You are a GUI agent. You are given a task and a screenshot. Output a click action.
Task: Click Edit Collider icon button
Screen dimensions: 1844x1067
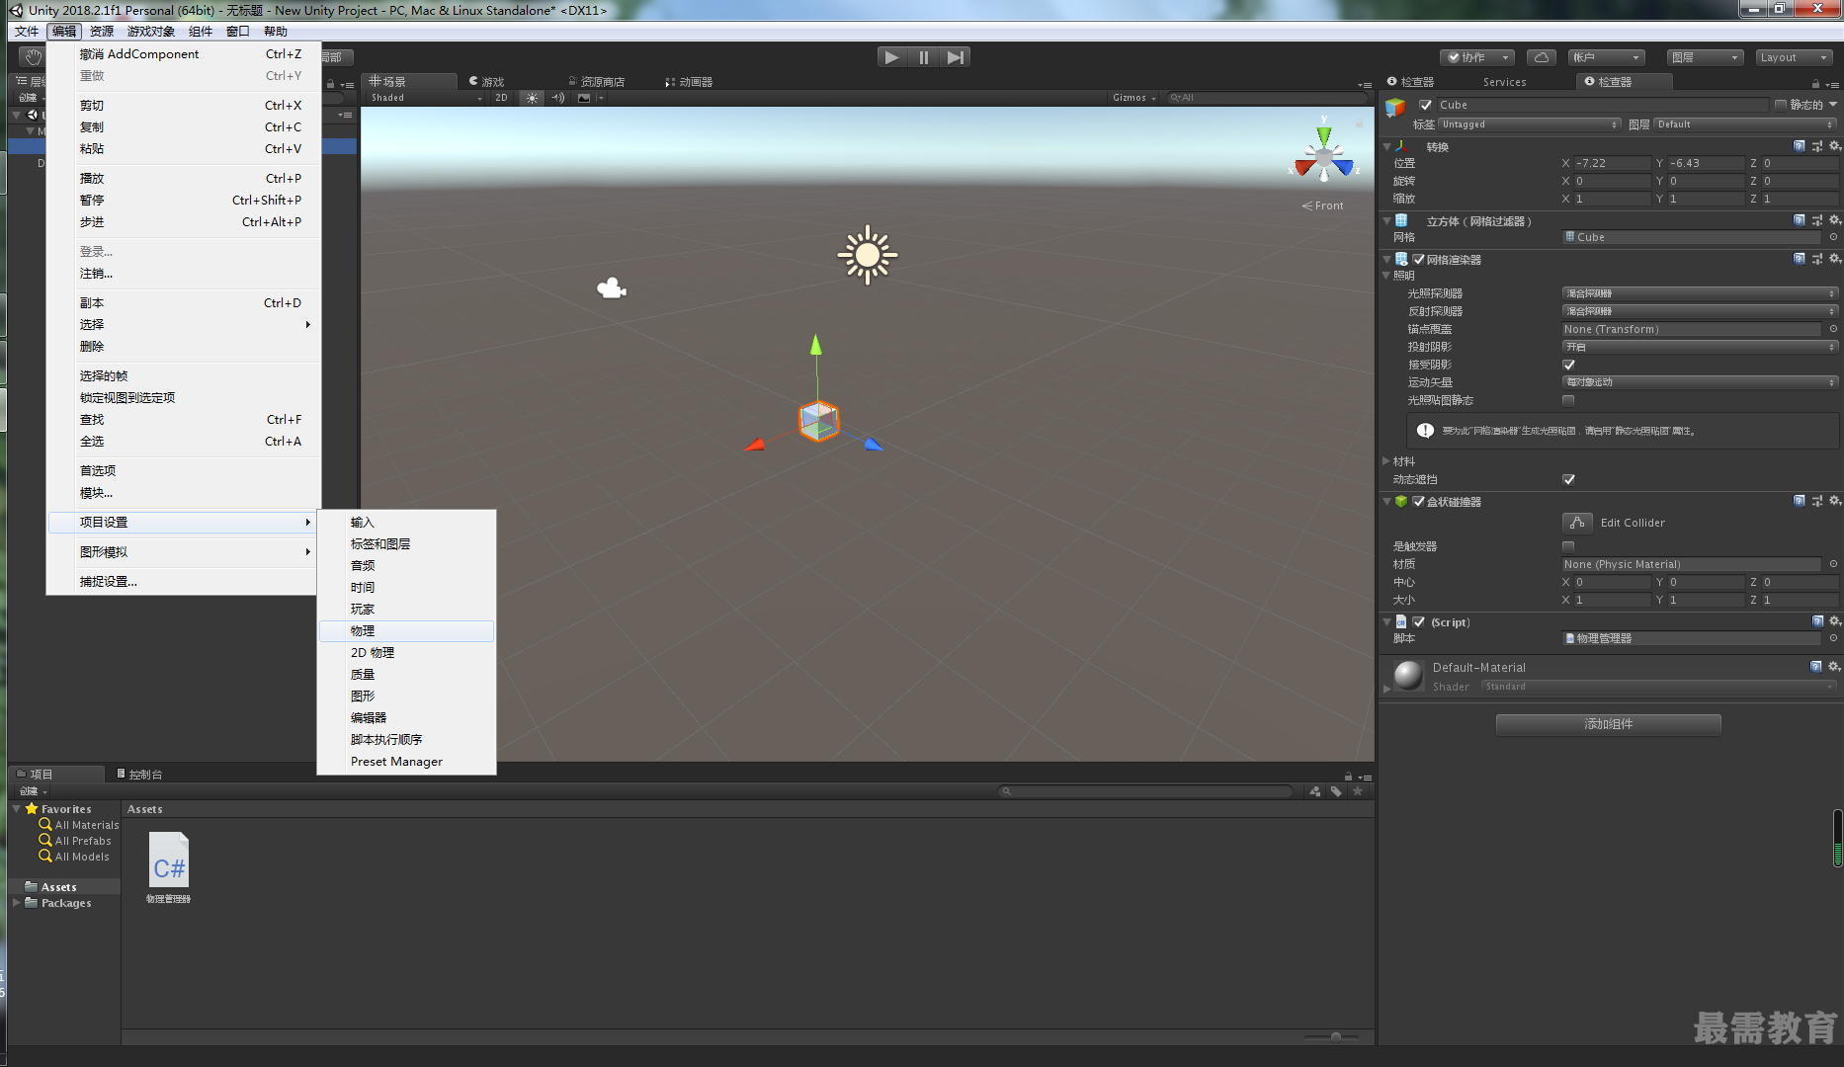1576,523
